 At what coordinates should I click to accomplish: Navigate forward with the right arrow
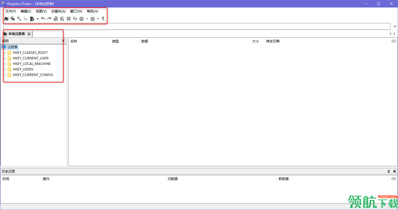[93, 19]
